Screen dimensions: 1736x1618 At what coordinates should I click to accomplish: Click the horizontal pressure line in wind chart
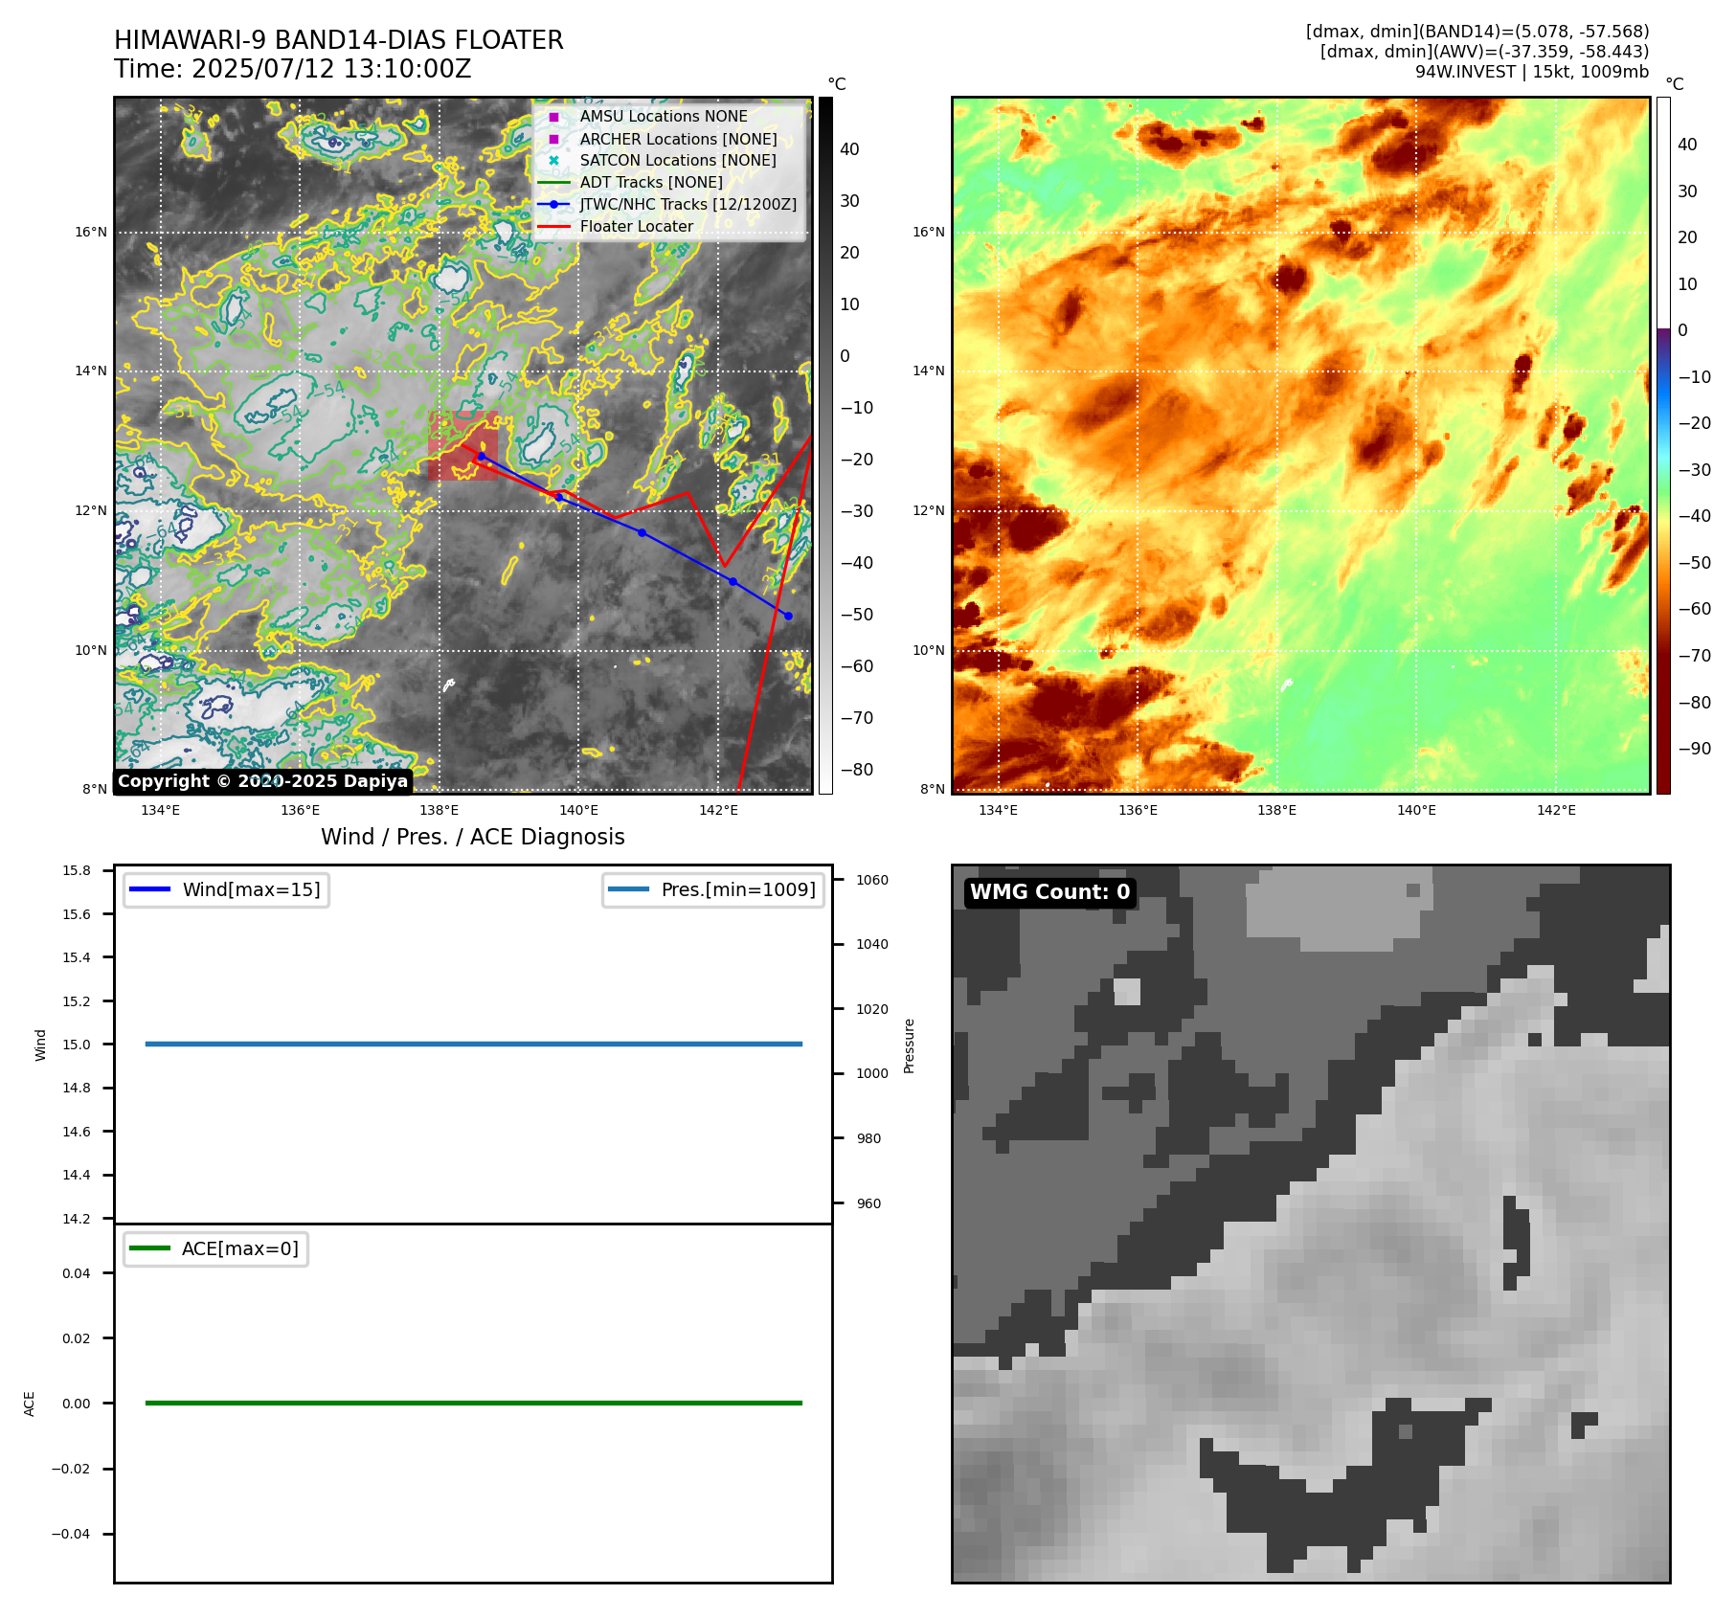pos(474,1044)
